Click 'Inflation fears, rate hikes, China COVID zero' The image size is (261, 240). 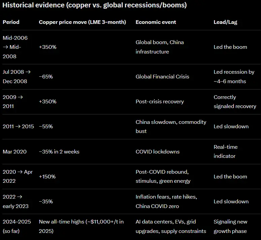click(x=166, y=202)
